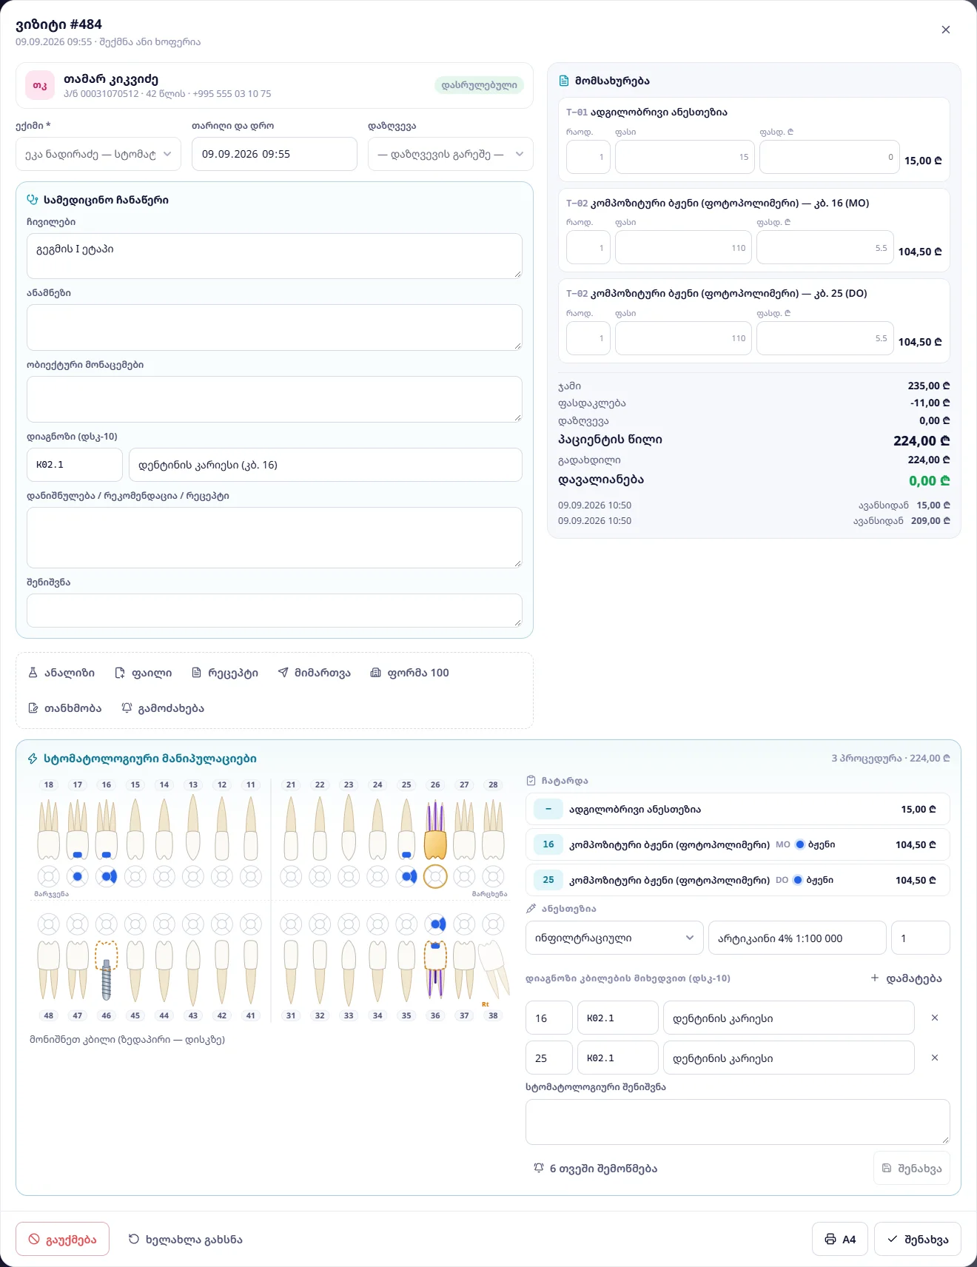
Task: Remove tooth 25 diagnosis row
Action: (935, 1058)
